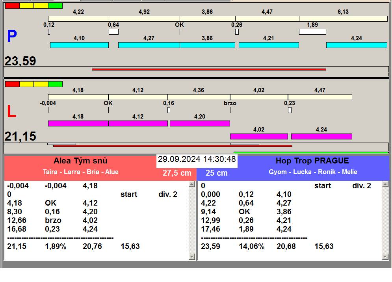Image resolution: width=392 pixels, height=282 pixels.
Task: Select the Hop Trop PRAGUE team header
Action: (312, 161)
